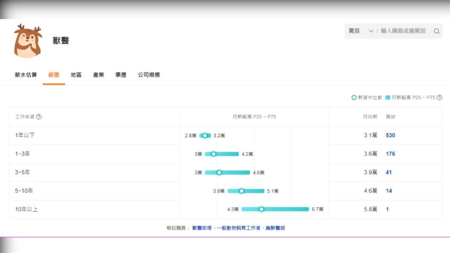Open the 530 job openings link
Screen dimensions: 450x253
(390, 135)
